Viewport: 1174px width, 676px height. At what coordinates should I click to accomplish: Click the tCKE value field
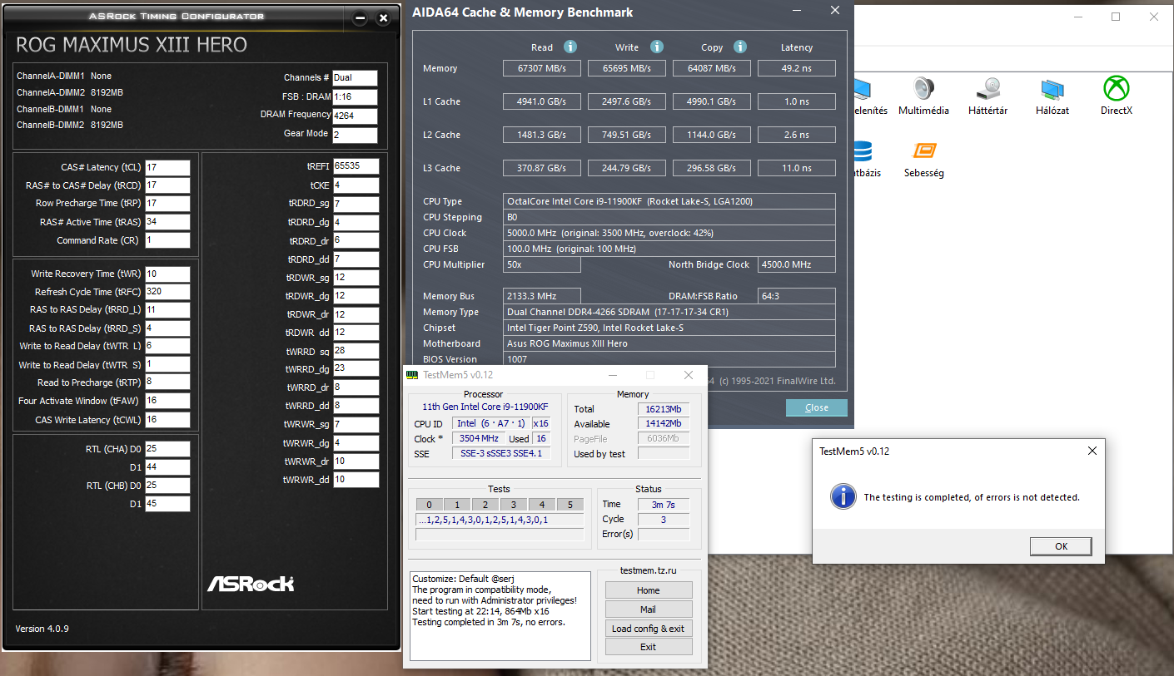coord(356,185)
